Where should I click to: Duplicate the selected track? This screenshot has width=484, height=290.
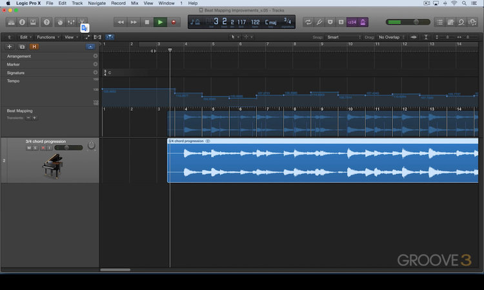tap(22, 47)
